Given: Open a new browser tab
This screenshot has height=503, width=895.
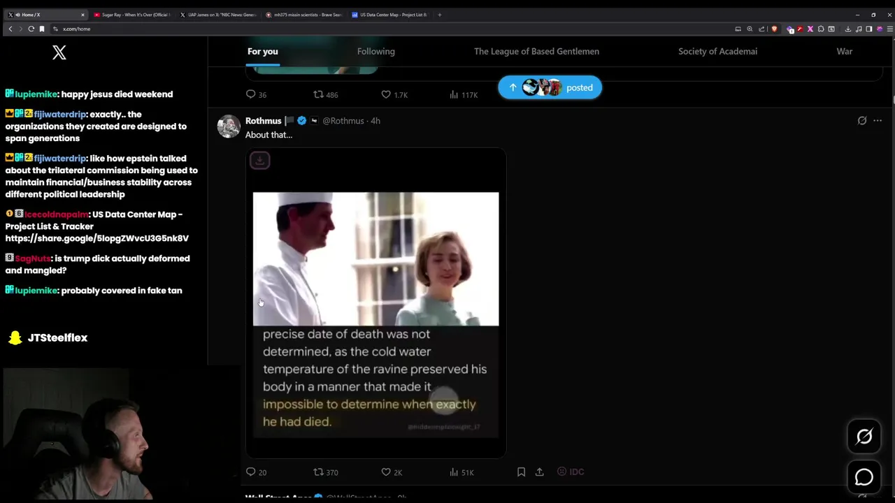Looking at the screenshot, I should point(440,15).
